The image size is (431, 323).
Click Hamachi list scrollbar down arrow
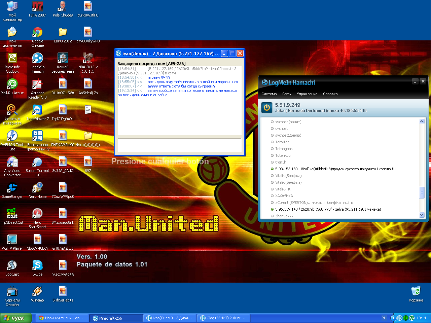pos(422,215)
